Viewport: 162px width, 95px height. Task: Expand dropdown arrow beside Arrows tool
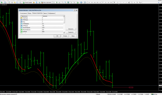[141, 3]
